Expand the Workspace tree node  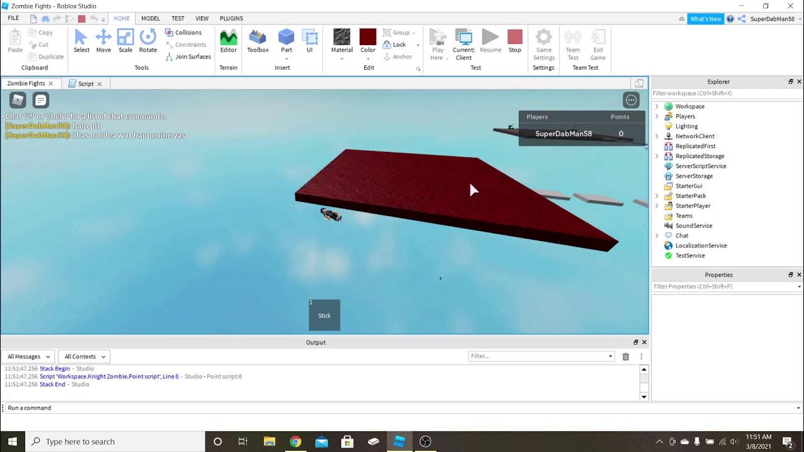point(657,106)
